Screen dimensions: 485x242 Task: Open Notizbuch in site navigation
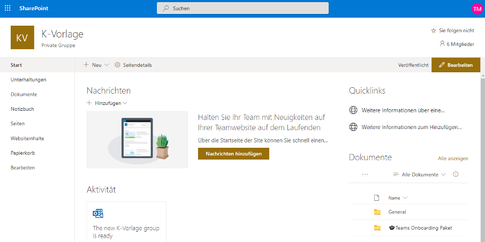pyautogui.click(x=22, y=109)
